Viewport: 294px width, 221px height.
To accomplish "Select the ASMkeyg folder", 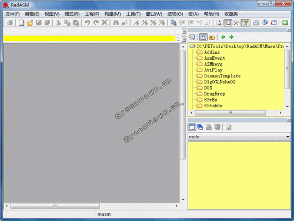I will coord(213,64).
